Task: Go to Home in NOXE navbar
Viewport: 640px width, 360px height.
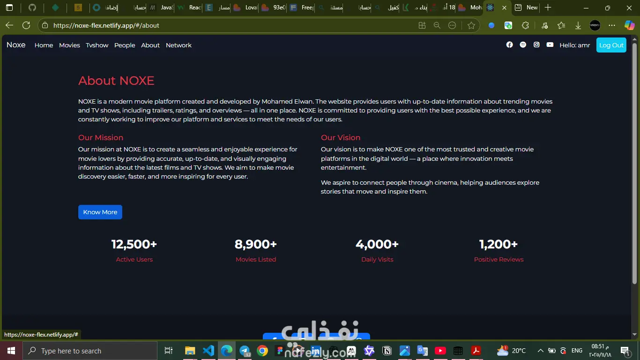Action: point(44,45)
